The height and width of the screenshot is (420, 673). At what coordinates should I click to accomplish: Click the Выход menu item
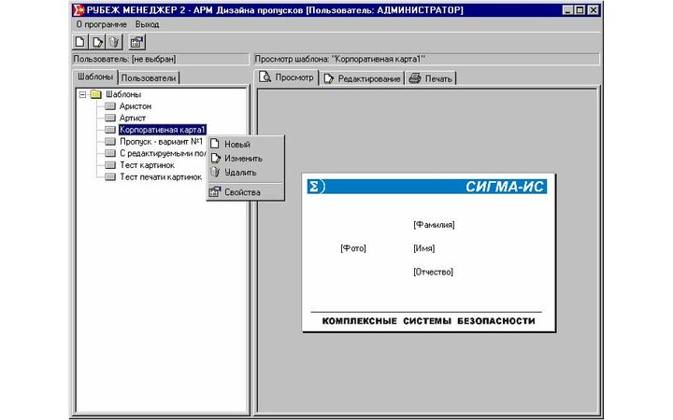pos(147,24)
